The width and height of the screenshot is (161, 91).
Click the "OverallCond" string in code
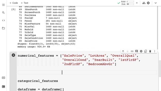75,60
